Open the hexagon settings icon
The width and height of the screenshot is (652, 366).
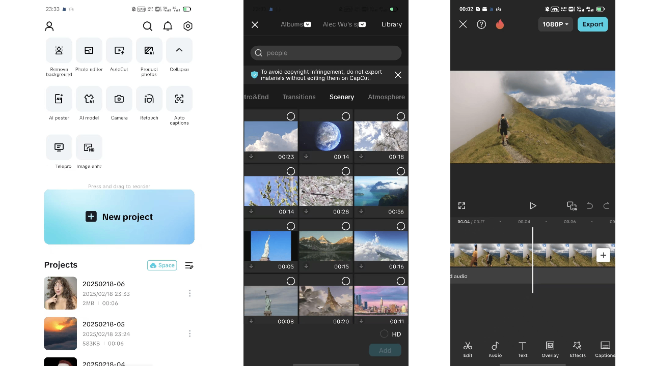coord(188,26)
